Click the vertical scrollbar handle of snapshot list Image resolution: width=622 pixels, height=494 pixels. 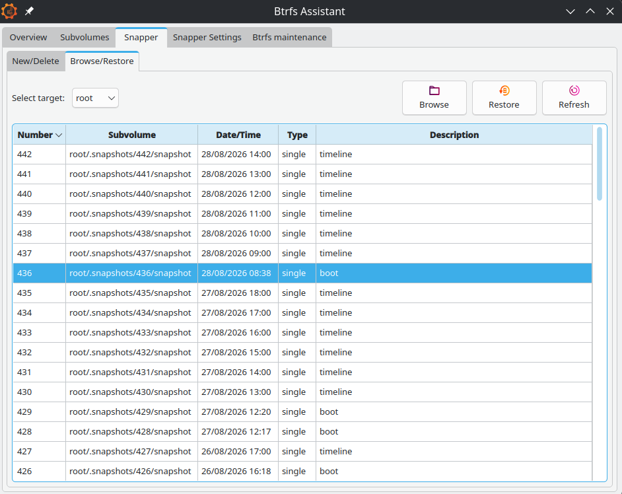click(x=600, y=164)
